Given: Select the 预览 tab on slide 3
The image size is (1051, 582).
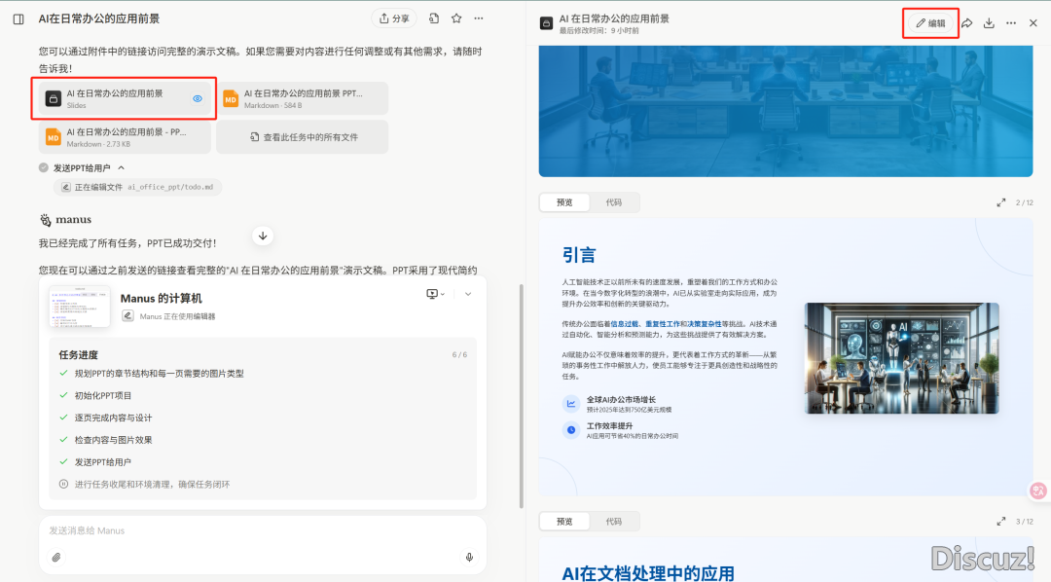Looking at the screenshot, I should click(564, 522).
